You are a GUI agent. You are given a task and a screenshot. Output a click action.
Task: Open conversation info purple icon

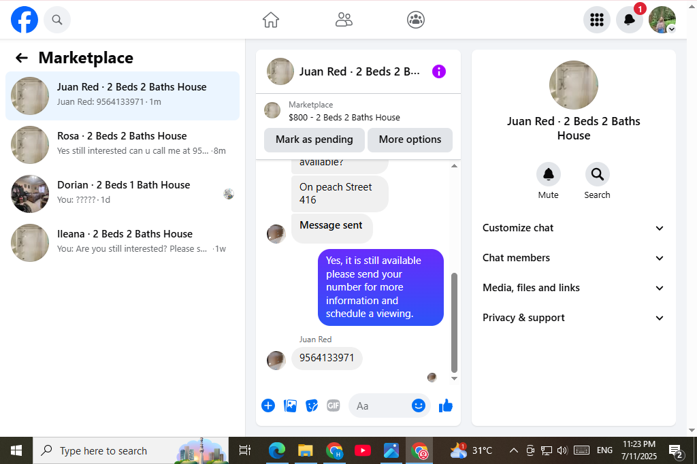(439, 71)
